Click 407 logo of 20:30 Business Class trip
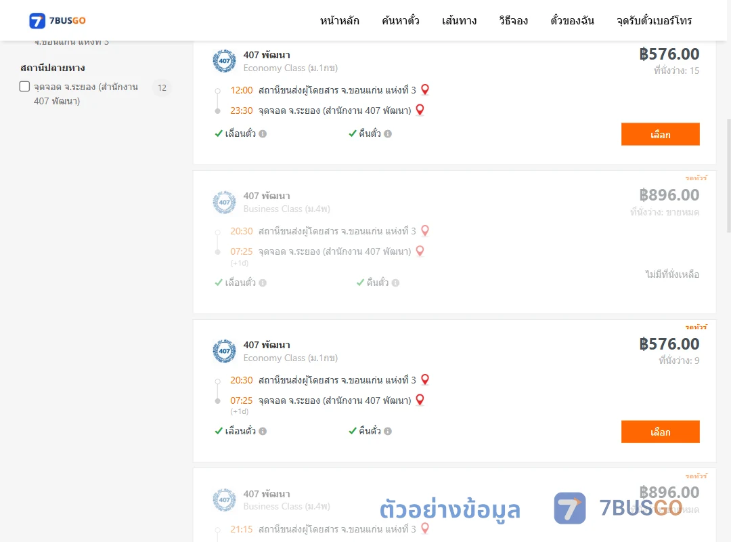The image size is (731, 542). point(224,202)
